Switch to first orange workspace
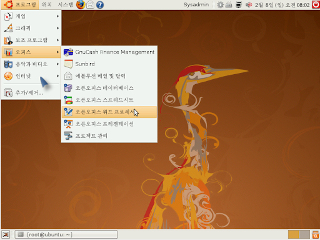 pos(293,234)
